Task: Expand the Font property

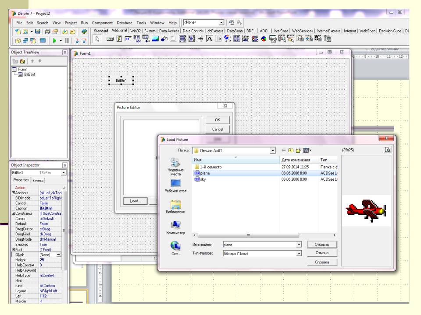Action: tap(13, 249)
